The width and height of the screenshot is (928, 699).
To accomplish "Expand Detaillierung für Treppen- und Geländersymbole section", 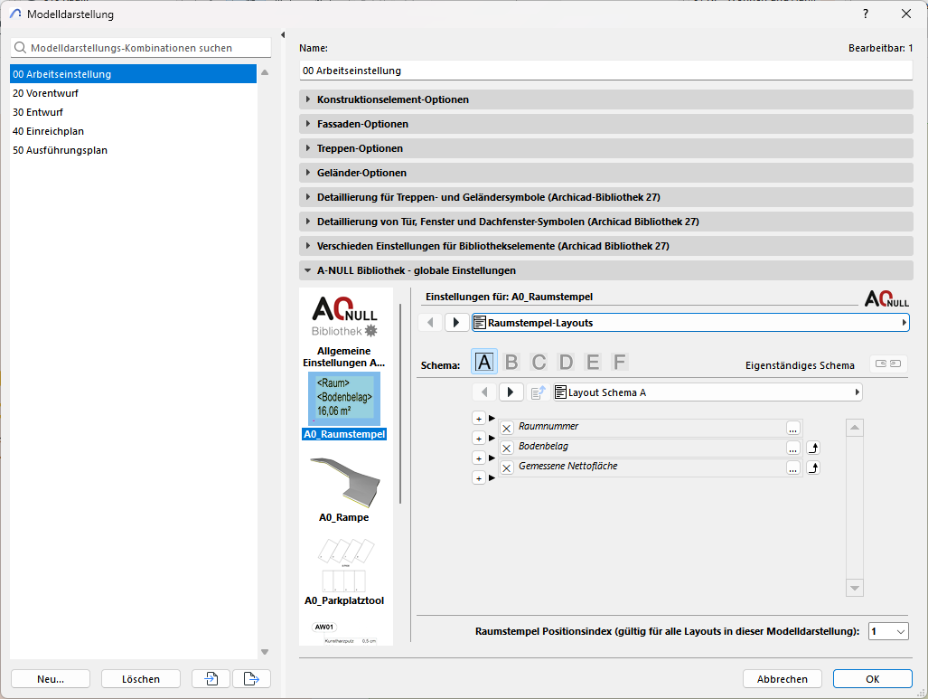I will 606,196.
